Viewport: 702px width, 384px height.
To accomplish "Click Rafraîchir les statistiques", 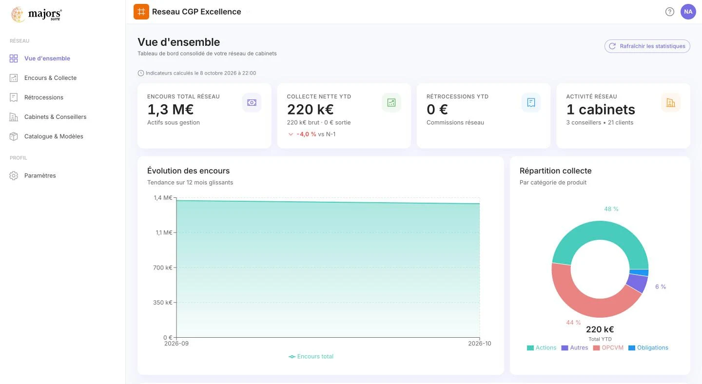I will [x=647, y=46].
